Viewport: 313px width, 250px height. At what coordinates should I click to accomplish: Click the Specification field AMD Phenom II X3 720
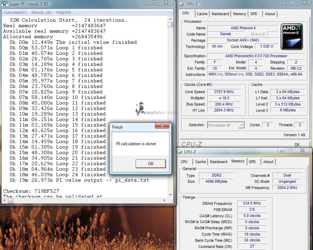(256, 56)
